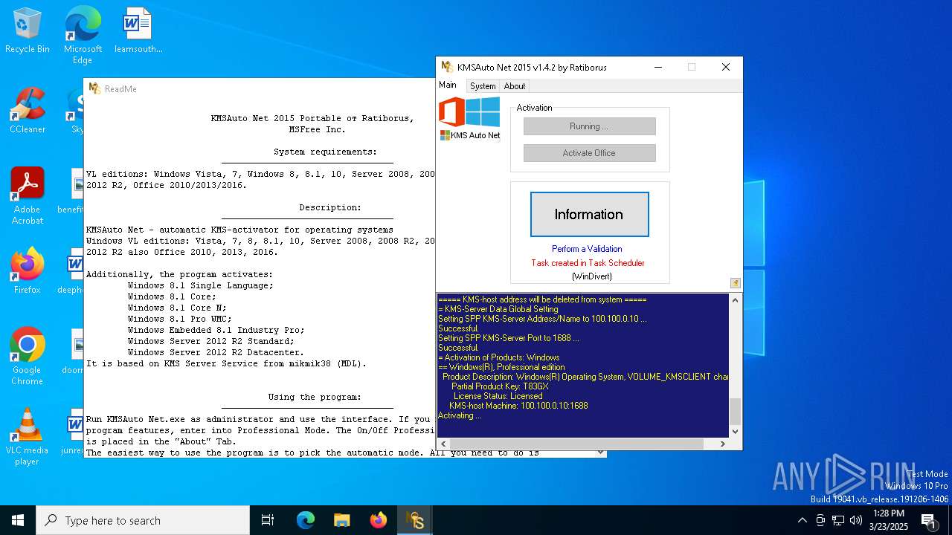952x535 pixels.
Task: Launch the CCleaner desktop shortcut
Action: click(28, 111)
